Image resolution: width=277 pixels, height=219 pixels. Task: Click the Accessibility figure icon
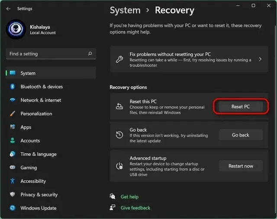click(13, 181)
